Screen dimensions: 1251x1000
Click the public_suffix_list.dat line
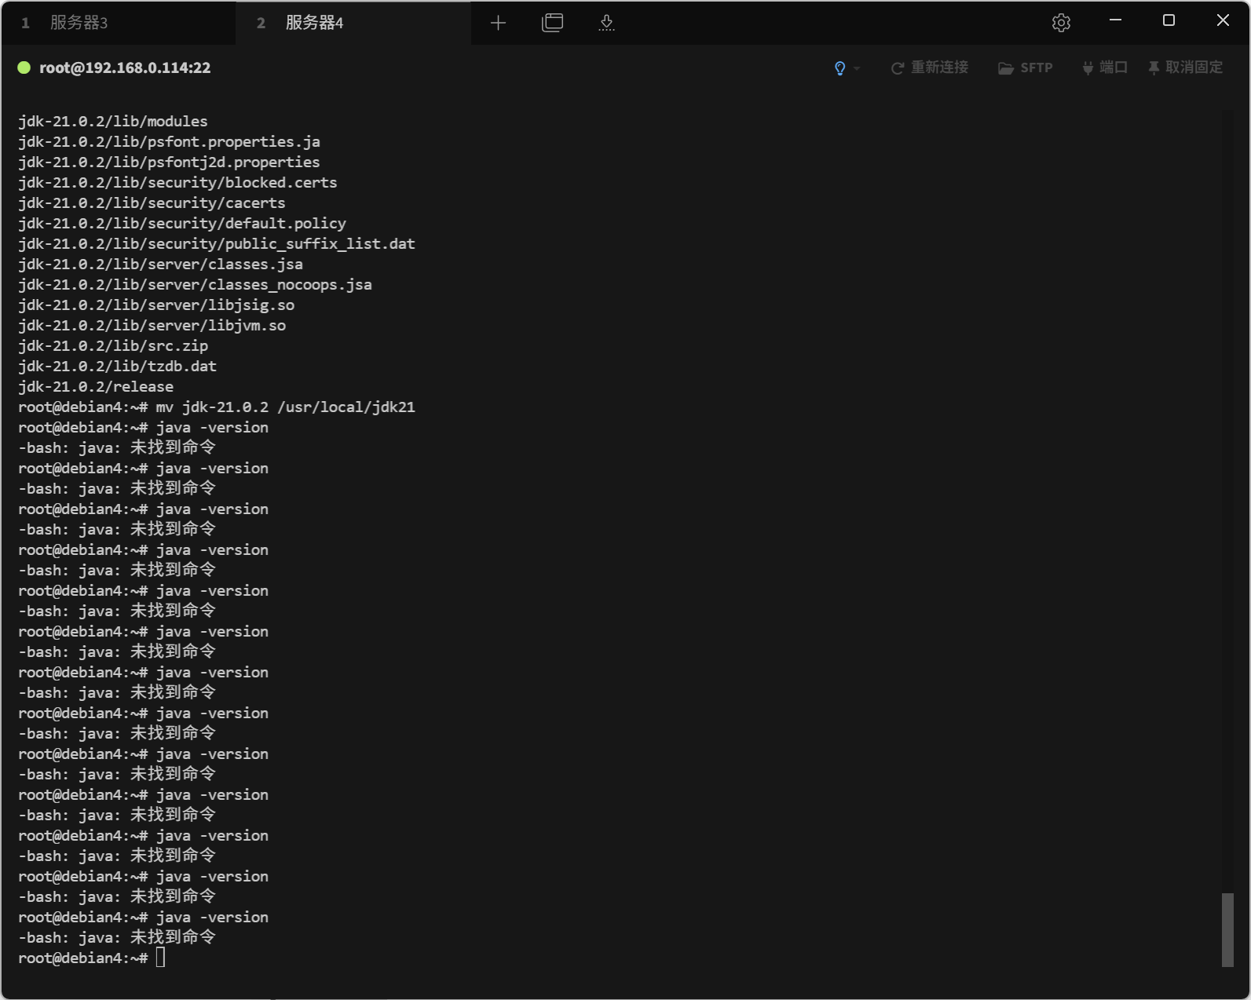[217, 243]
